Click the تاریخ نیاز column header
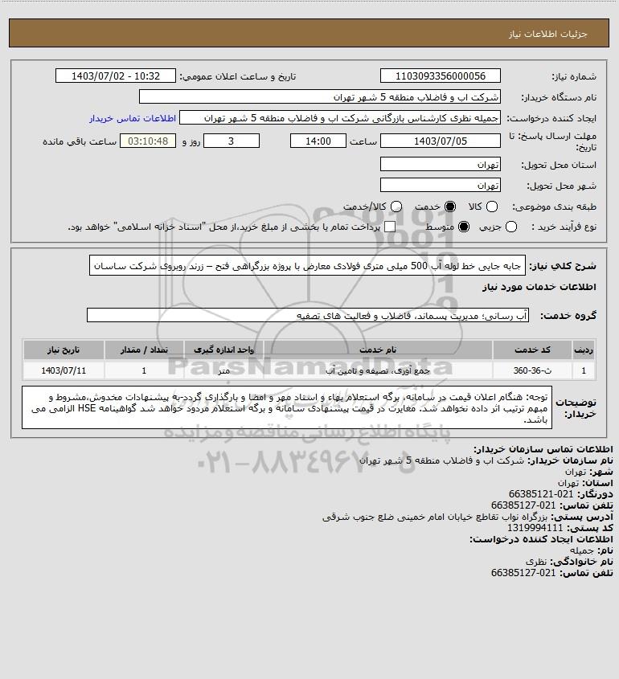Image resolution: width=619 pixels, height=679 pixels. pos(64,350)
